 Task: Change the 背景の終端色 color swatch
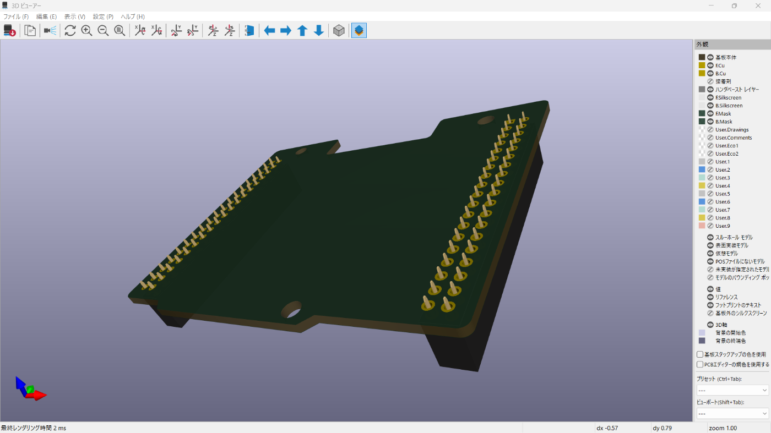click(702, 341)
